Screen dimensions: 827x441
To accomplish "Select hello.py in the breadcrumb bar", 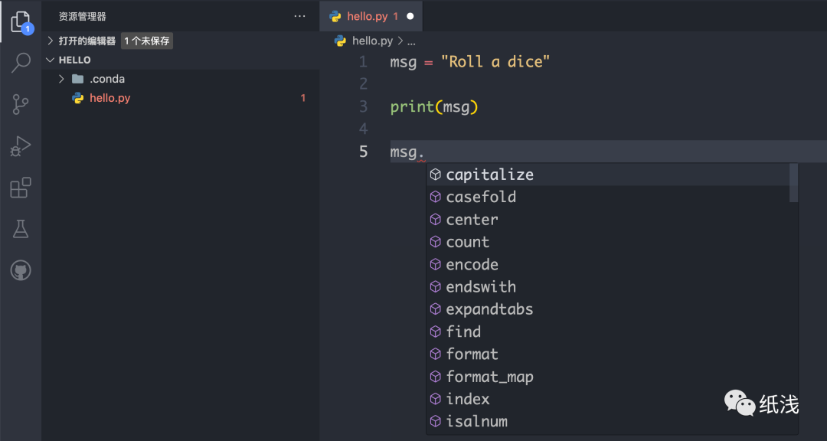I will pyautogui.click(x=371, y=41).
